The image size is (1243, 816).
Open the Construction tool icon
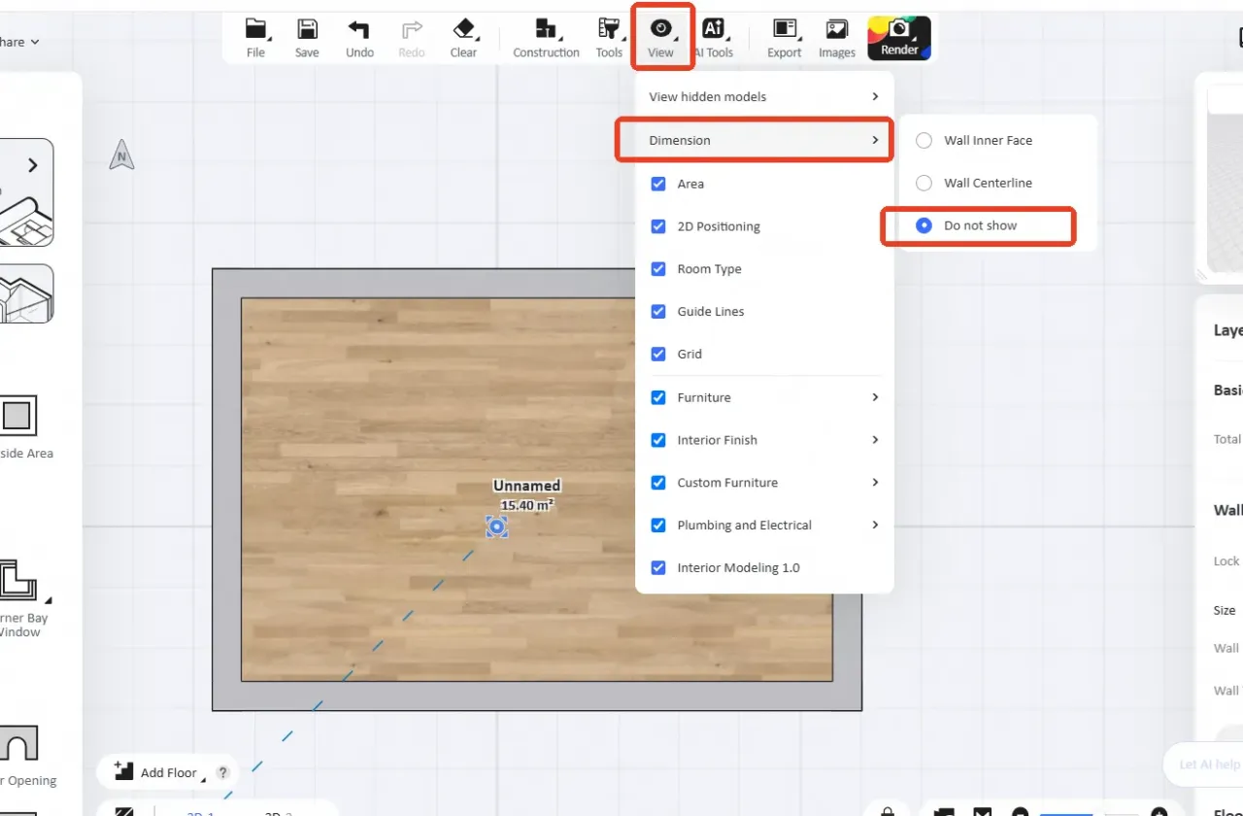pyautogui.click(x=546, y=30)
